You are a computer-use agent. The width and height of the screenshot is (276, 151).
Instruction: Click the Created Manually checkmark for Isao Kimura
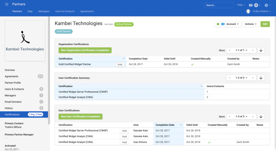click(x=209, y=142)
